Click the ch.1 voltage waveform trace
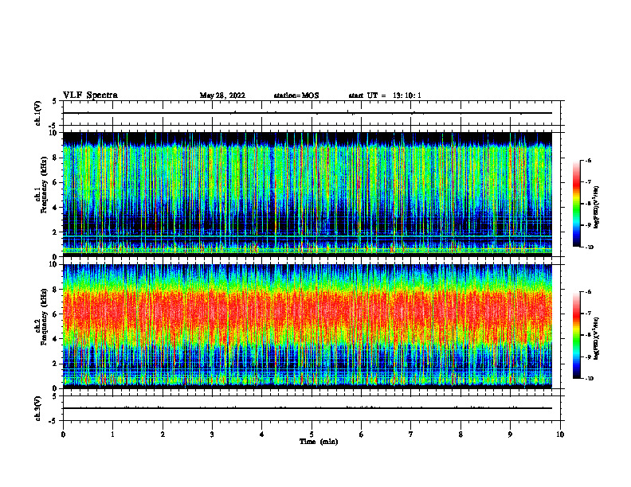Image resolution: width=631 pixels, height=487 pixels. click(307, 113)
